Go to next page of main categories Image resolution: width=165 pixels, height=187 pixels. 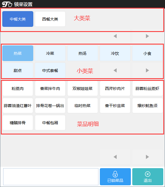[x=147, y=36]
